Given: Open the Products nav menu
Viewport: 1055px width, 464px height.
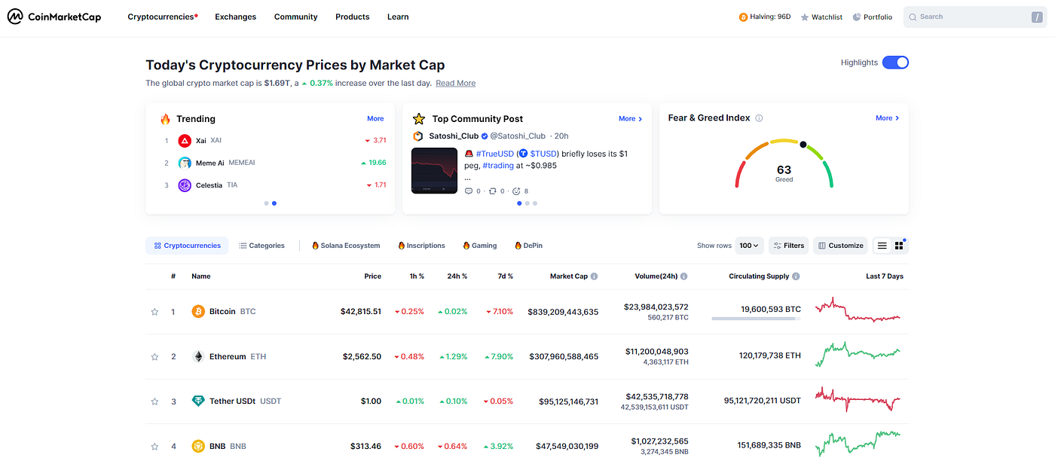Looking at the screenshot, I should click(352, 17).
